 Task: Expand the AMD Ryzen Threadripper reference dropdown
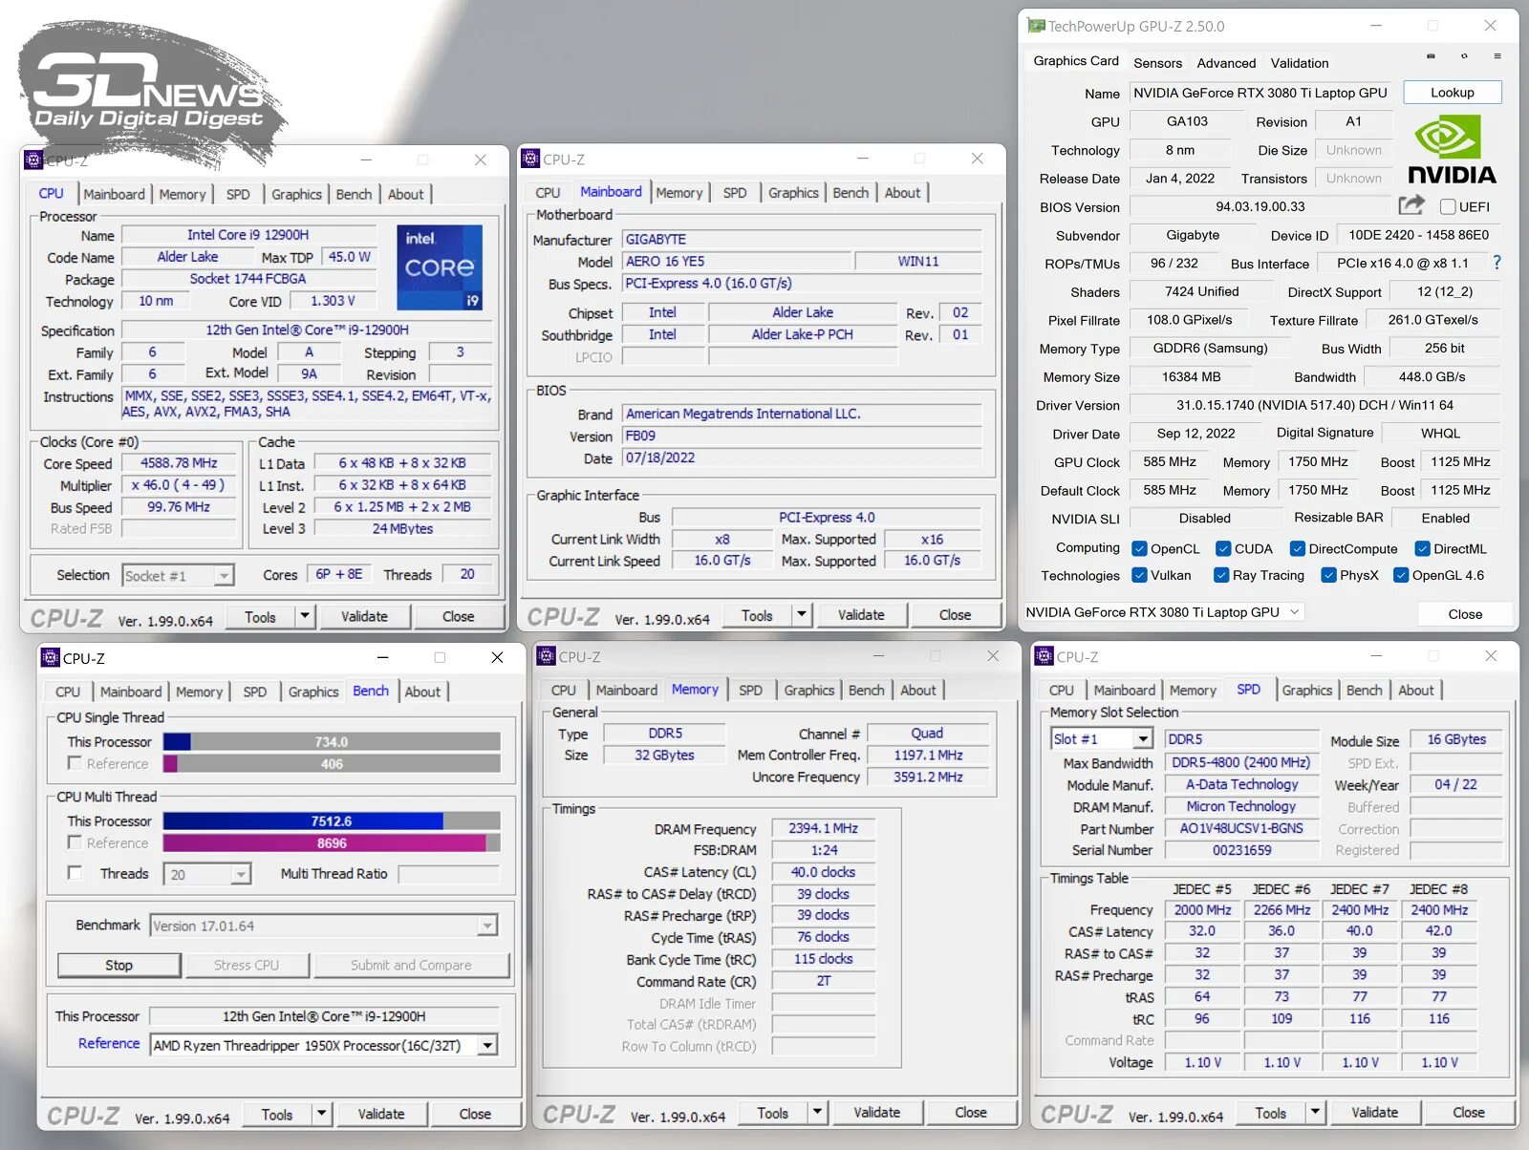[487, 1045]
